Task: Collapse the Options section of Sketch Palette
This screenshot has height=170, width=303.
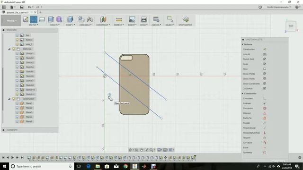Action: pyautogui.click(x=242, y=44)
